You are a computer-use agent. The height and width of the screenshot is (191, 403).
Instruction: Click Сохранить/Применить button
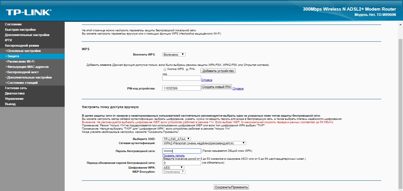point(231,187)
